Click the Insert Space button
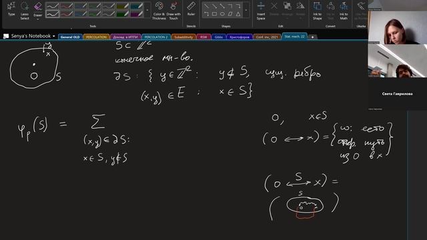The height and width of the screenshot is (240, 427). [x=261, y=11]
